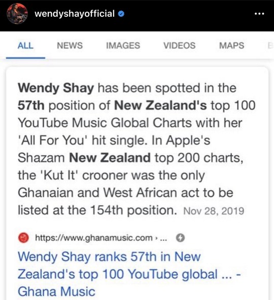The width and height of the screenshot is (274, 300).
Task: Click bold 'Wendy Shay' in snippet
Action: pyautogui.click(x=56, y=88)
